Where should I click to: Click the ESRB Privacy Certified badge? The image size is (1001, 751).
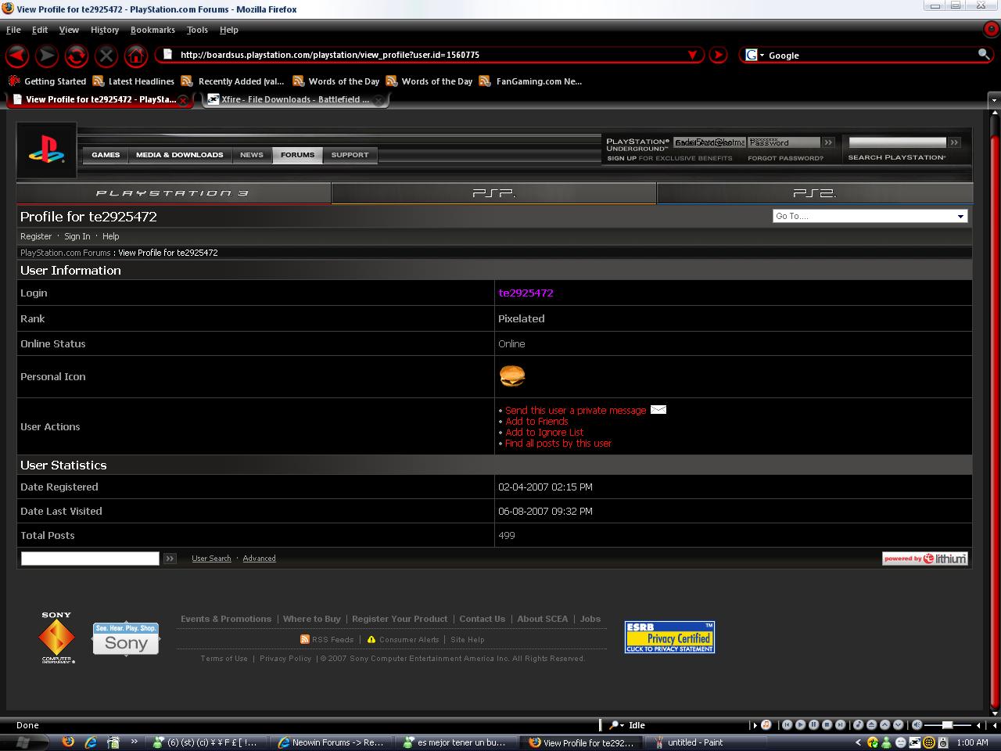(669, 638)
